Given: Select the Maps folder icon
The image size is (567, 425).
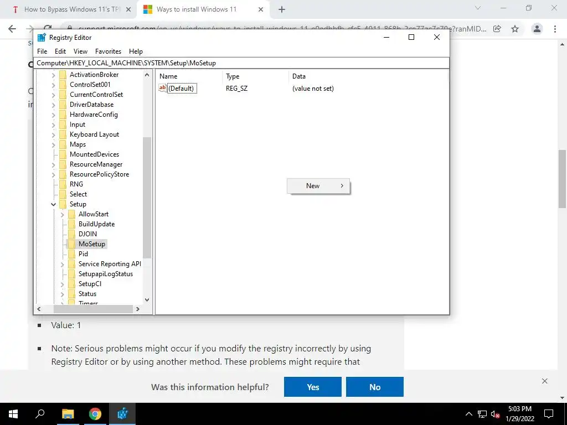Looking at the screenshot, I should coord(63,144).
